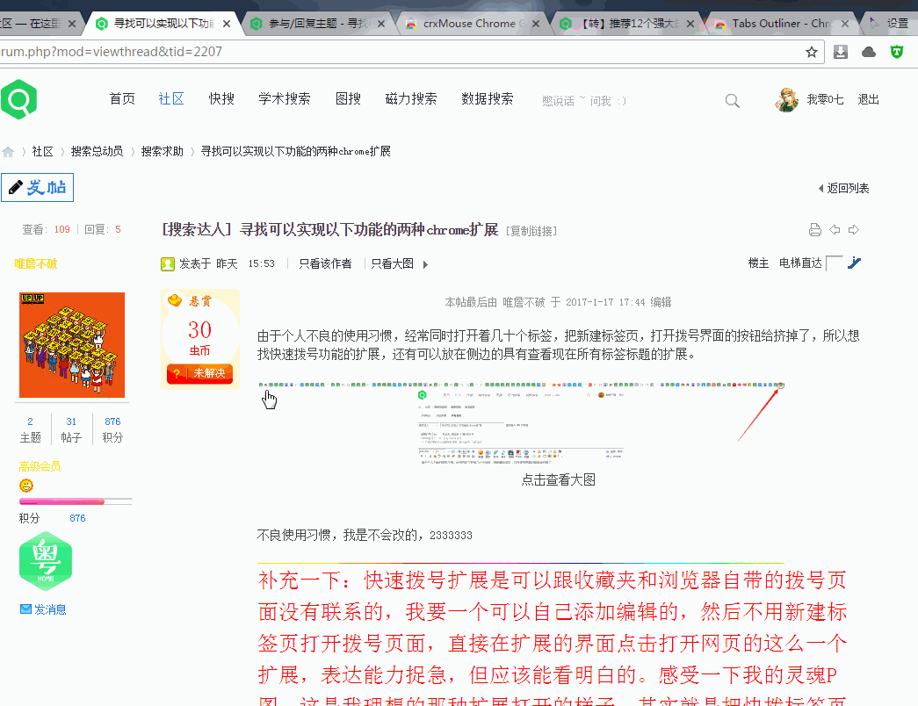Click the 发帖 new post button

click(38, 188)
